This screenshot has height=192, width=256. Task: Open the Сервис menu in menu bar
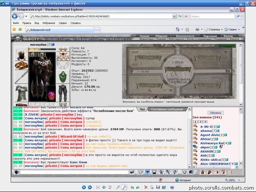[x=63, y=23]
